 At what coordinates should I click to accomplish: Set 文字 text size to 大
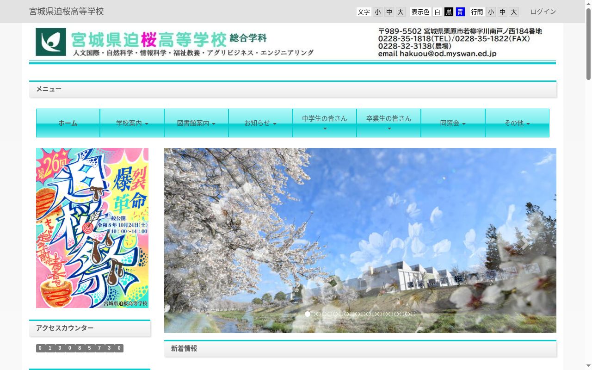[401, 12]
